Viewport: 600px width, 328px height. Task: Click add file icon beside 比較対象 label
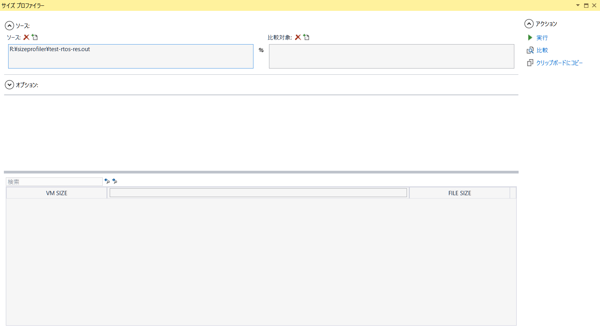click(306, 37)
